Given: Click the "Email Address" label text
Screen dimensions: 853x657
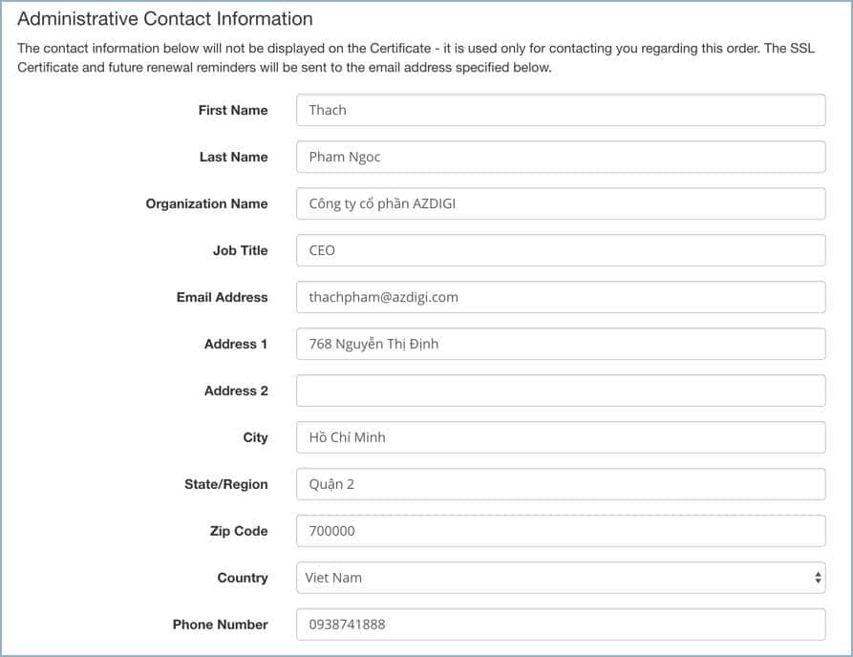Looking at the screenshot, I should pyautogui.click(x=222, y=297).
